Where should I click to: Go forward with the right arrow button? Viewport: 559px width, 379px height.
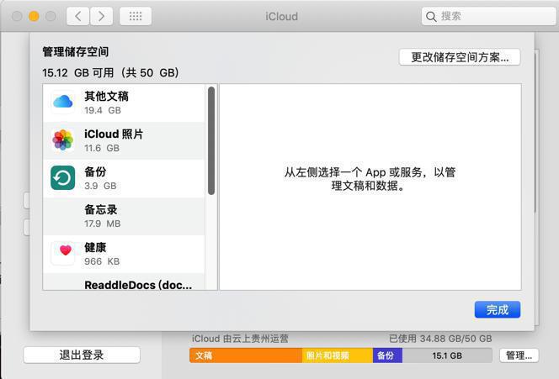click(102, 16)
